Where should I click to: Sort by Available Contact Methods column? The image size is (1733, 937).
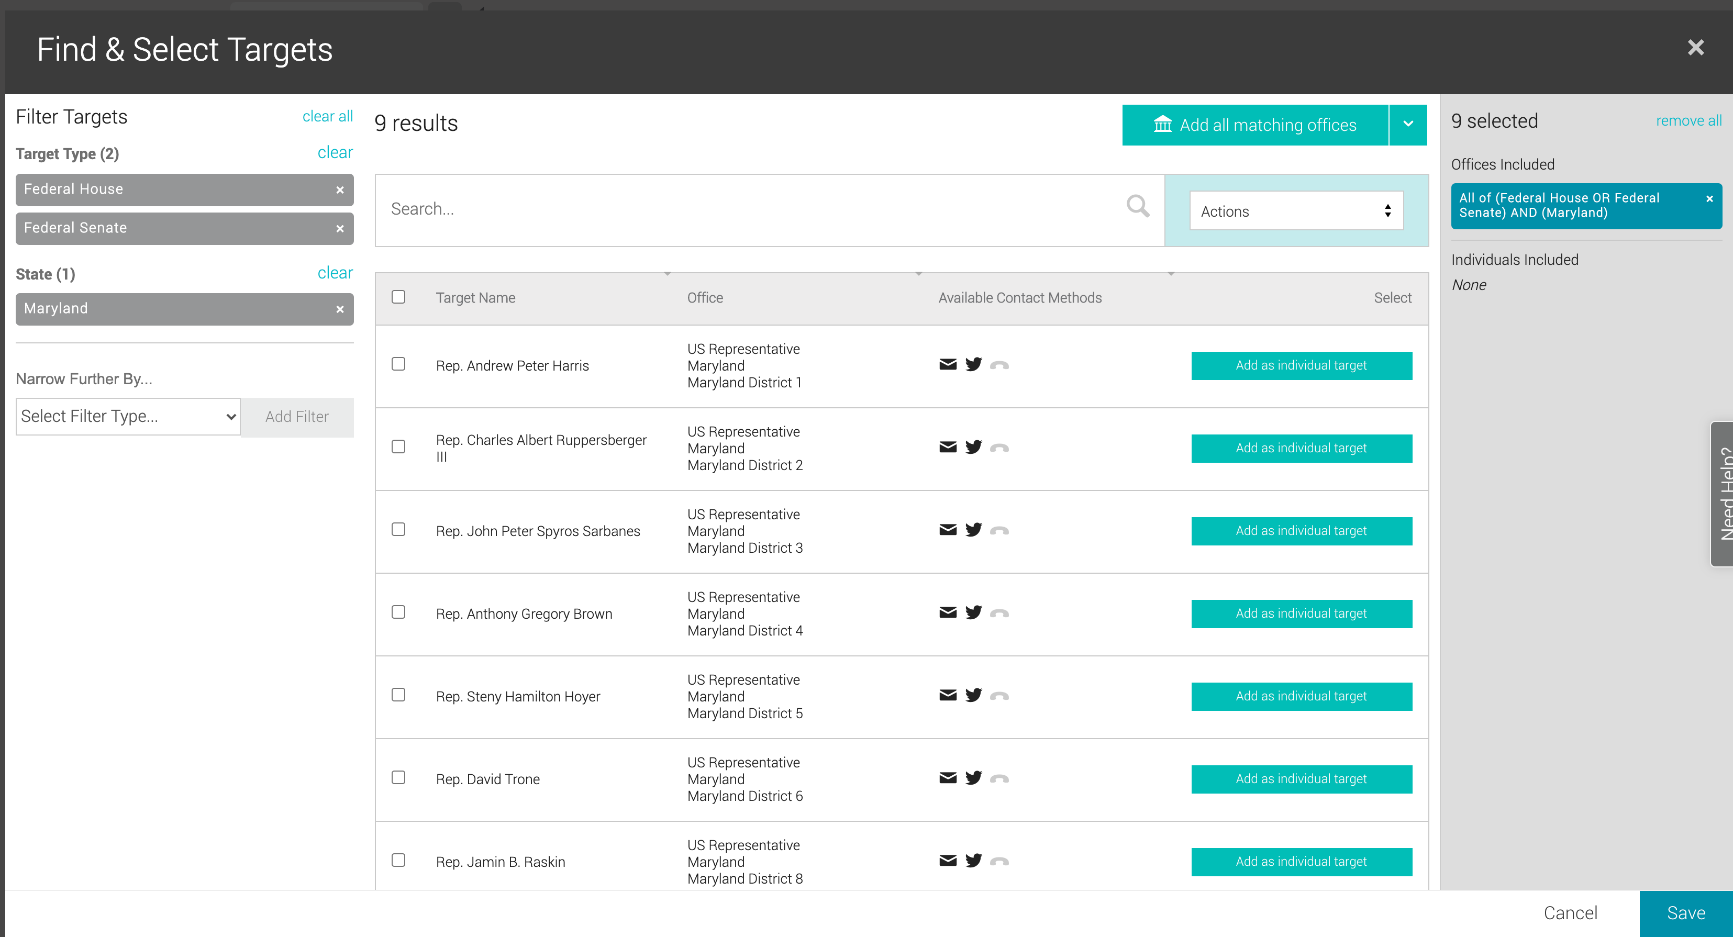click(x=1020, y=298)
